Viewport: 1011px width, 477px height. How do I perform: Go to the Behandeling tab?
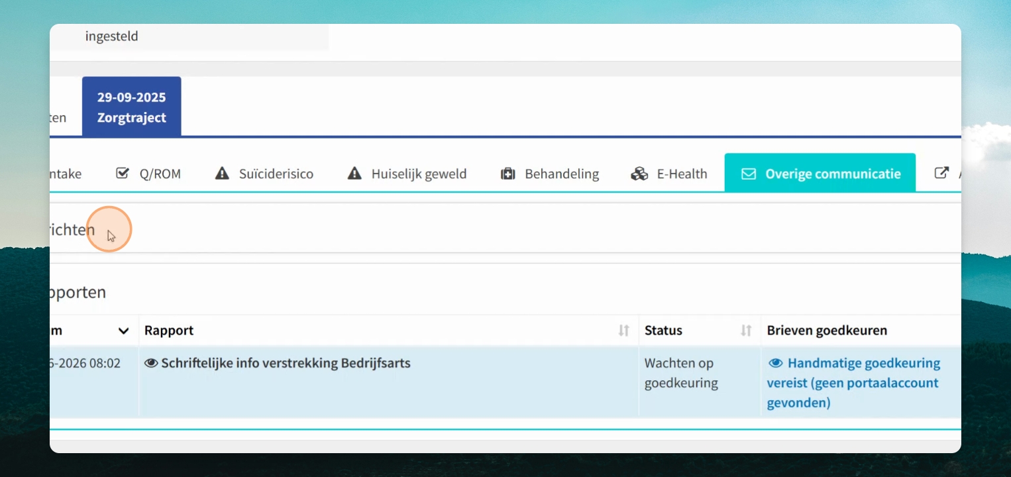tap(550, 174)
